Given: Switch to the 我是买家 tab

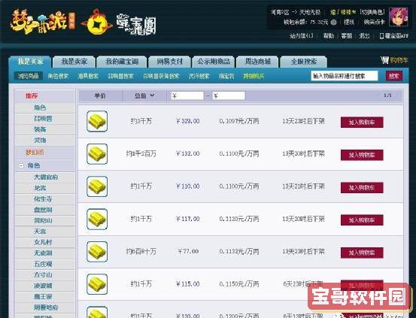Looking at the screenshot, I should (30, 62).
